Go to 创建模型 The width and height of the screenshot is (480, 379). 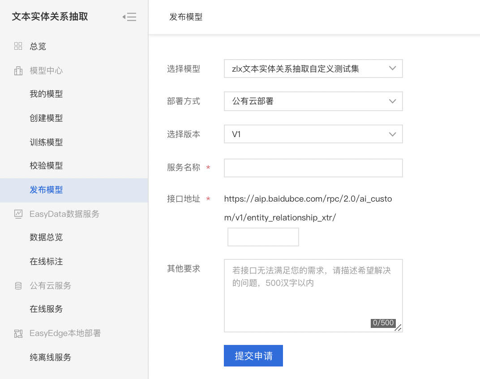(46, 118)
